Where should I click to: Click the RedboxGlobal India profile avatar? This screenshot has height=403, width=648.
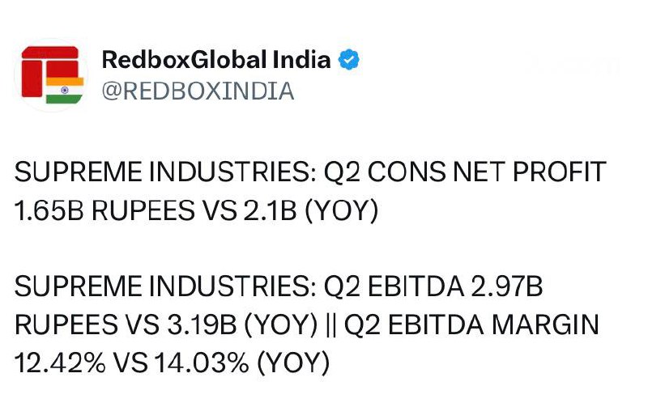click(x=51, y=75)
